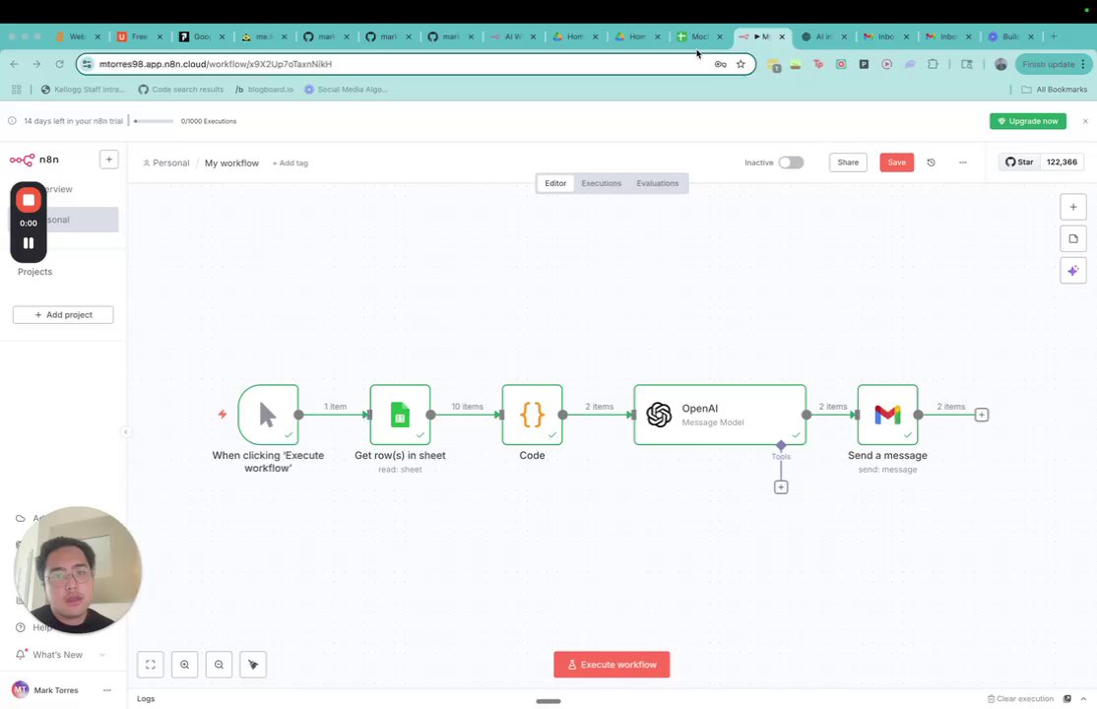Click the Add project button

(x=63, y=315)
